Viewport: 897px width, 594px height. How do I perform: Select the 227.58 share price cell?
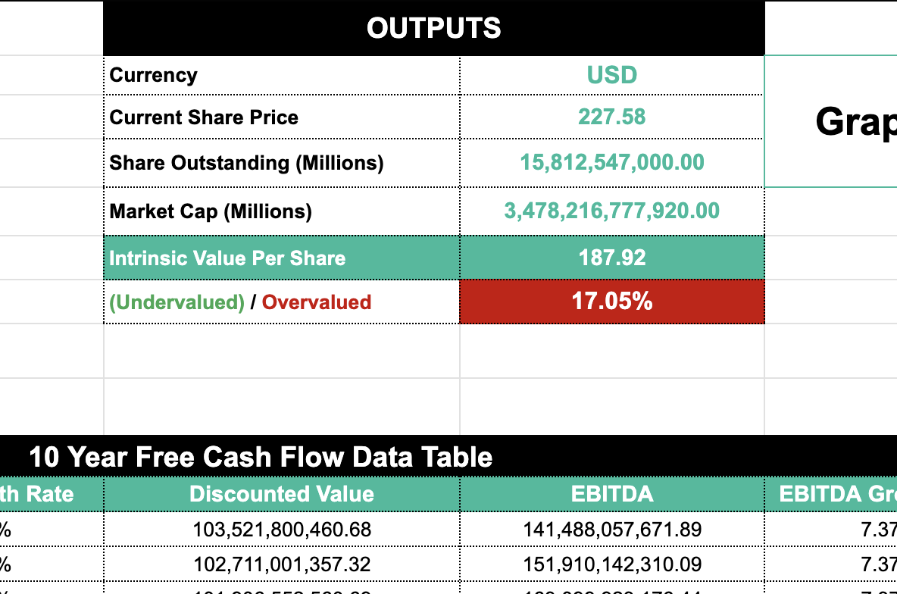click(x=611, y=117)
